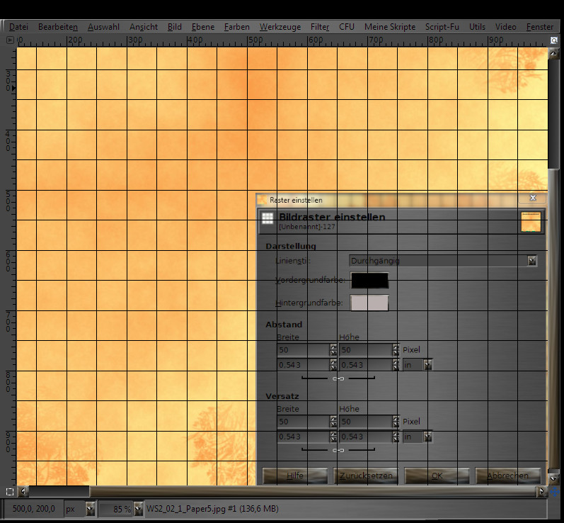Open the Werkzeuge menu
This screenshot has height=523, width=564.
(x=280, y=27)
